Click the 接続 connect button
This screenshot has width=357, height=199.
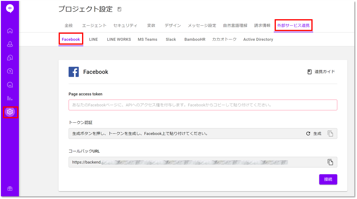tap(328, 179)
